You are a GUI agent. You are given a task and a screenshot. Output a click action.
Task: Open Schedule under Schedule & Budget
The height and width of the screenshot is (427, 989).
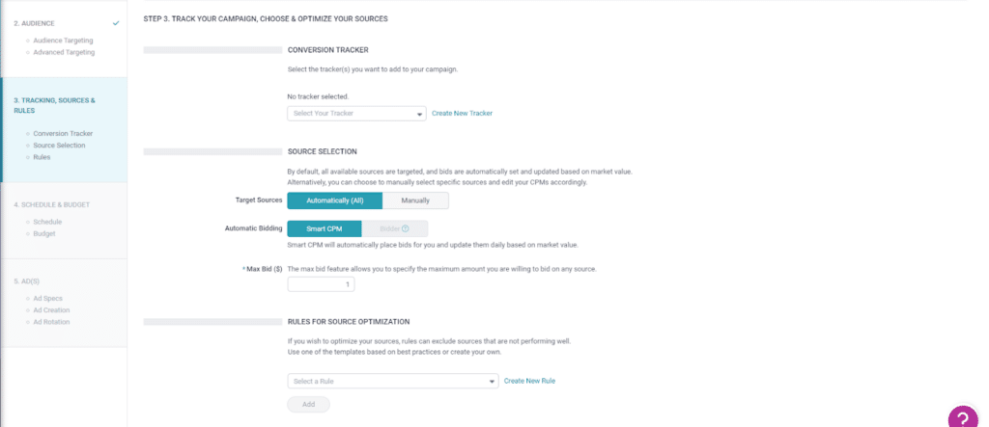47,222
